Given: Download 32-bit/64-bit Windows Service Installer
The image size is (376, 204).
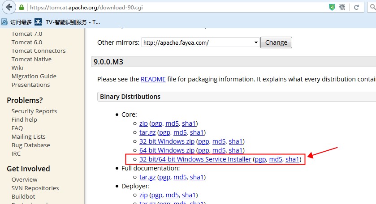Looking at the screenshot, I should (x=195, y=159).
